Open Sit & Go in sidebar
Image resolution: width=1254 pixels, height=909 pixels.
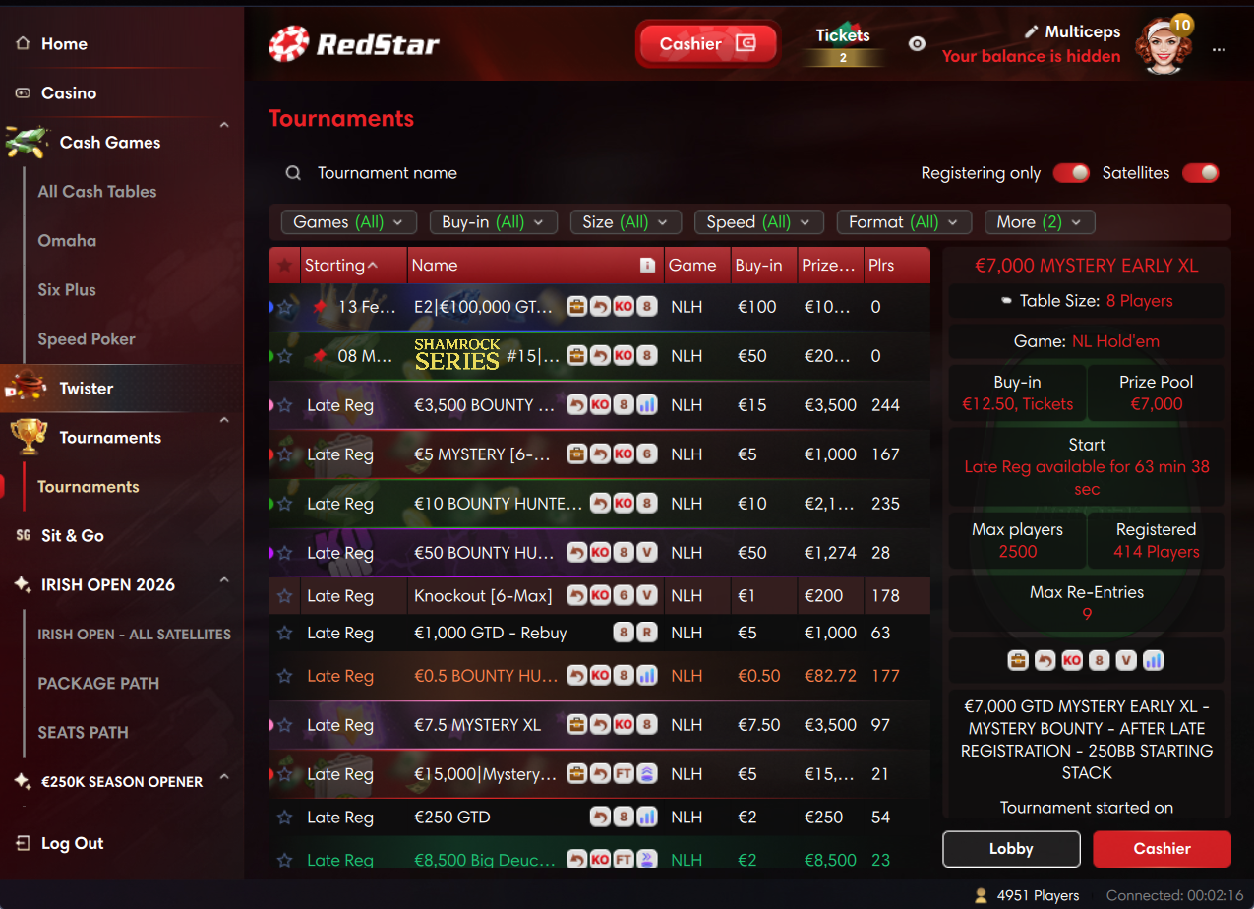pyautogui.click(x=73, y=536)
